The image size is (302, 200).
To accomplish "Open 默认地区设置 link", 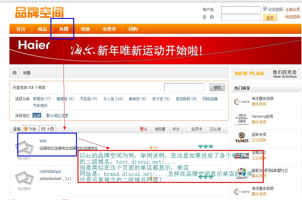I will pyautogui.click(x=57, y=116).
